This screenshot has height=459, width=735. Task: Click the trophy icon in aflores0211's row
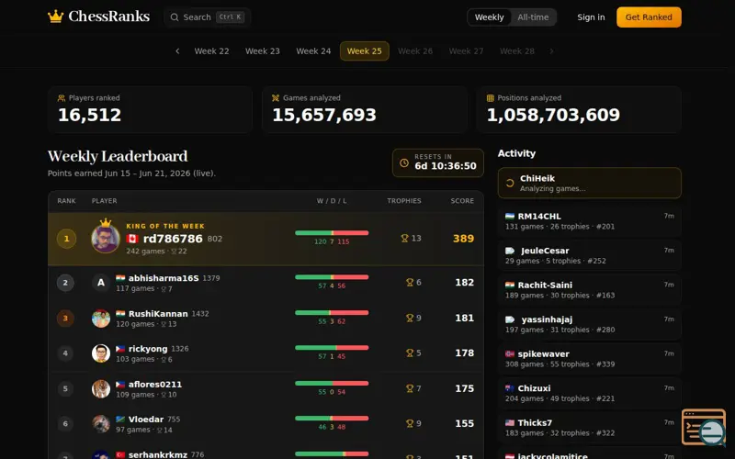(x=410, y=388)
